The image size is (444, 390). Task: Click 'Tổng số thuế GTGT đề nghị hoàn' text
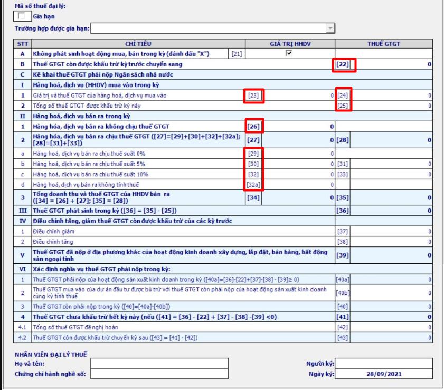75,327
